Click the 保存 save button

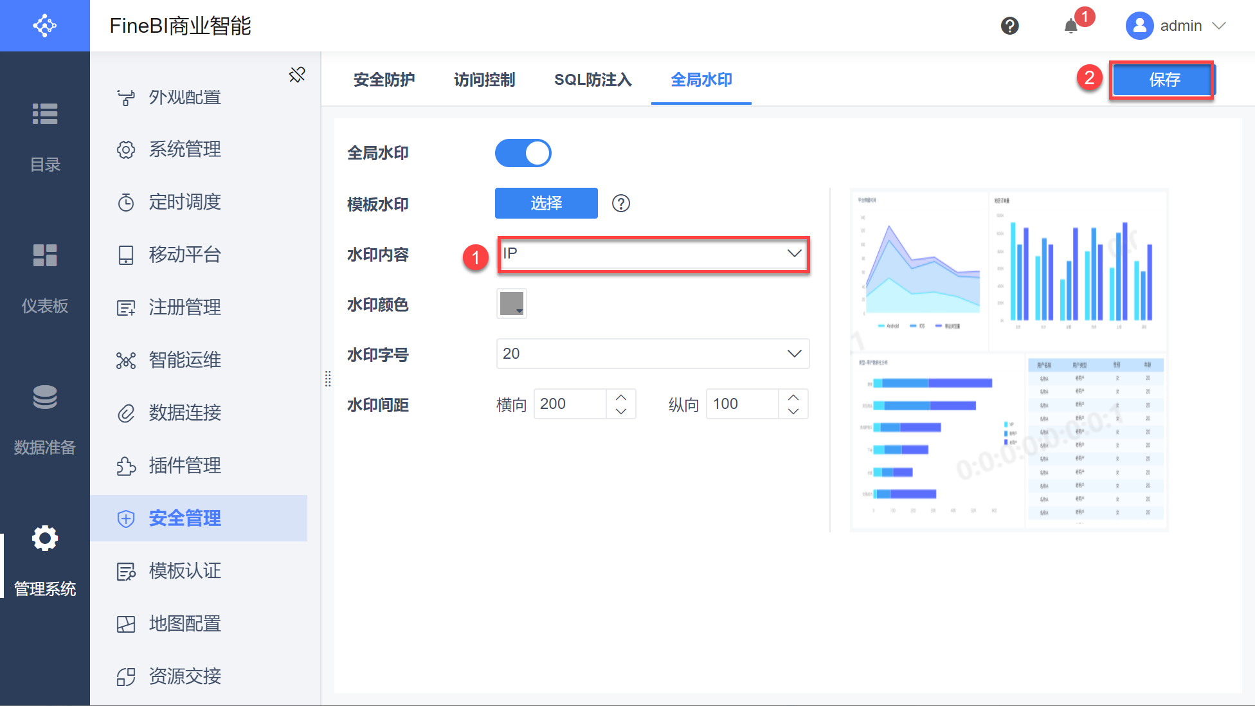point(1163,80)
